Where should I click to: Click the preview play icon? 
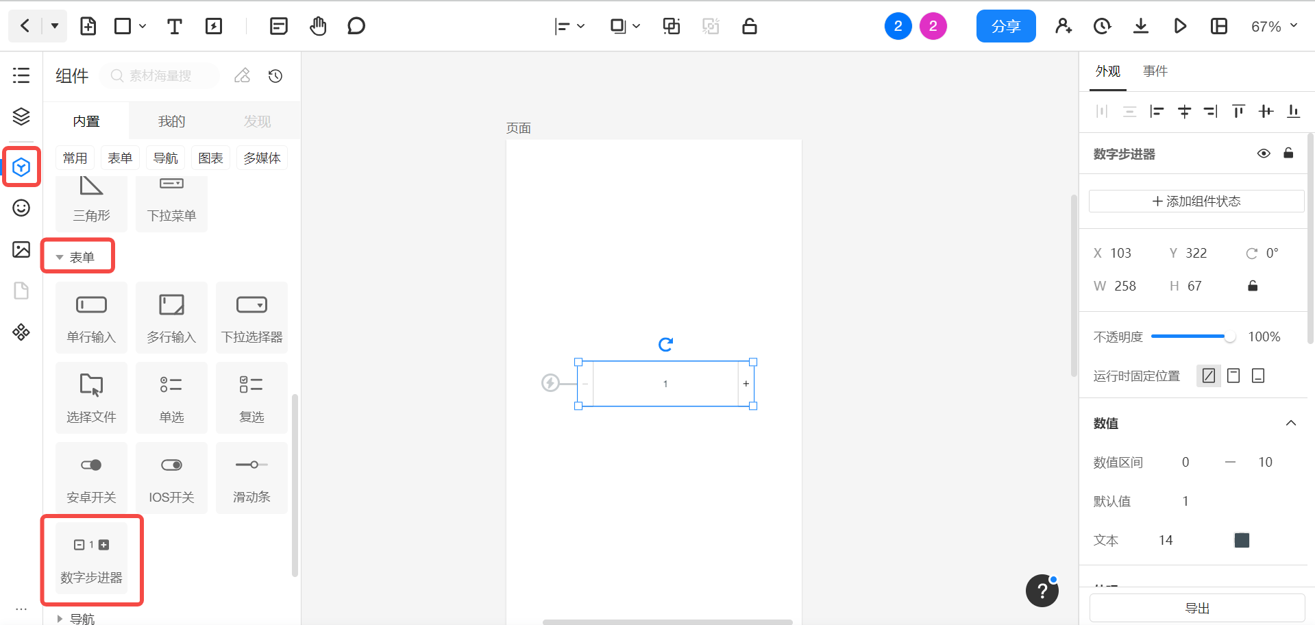pos(1180,27)
